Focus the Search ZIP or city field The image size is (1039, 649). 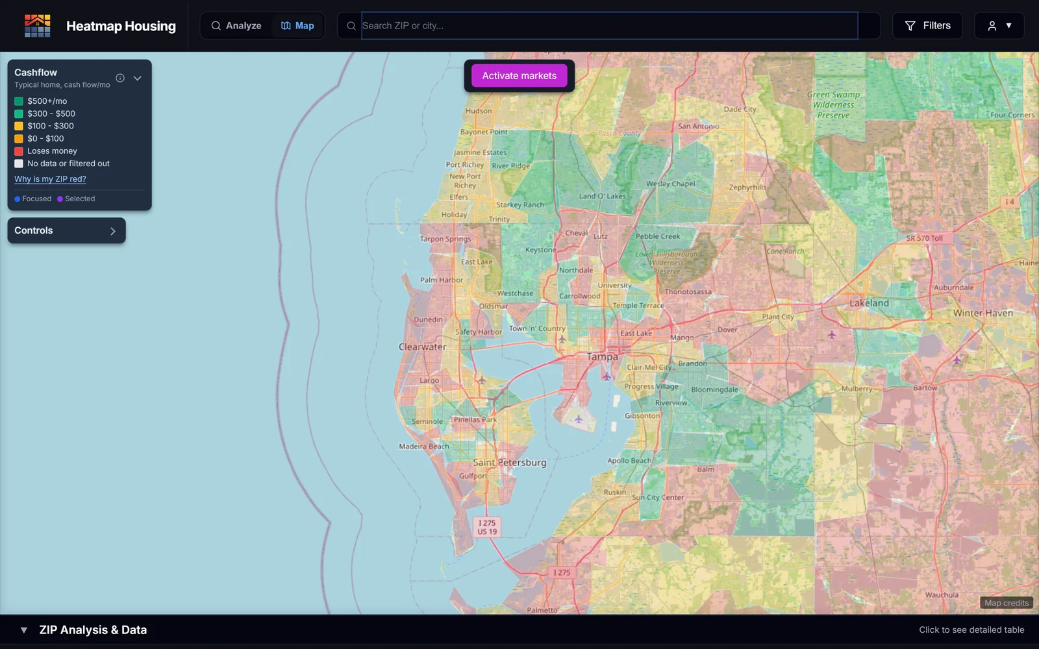pos(609,26)
